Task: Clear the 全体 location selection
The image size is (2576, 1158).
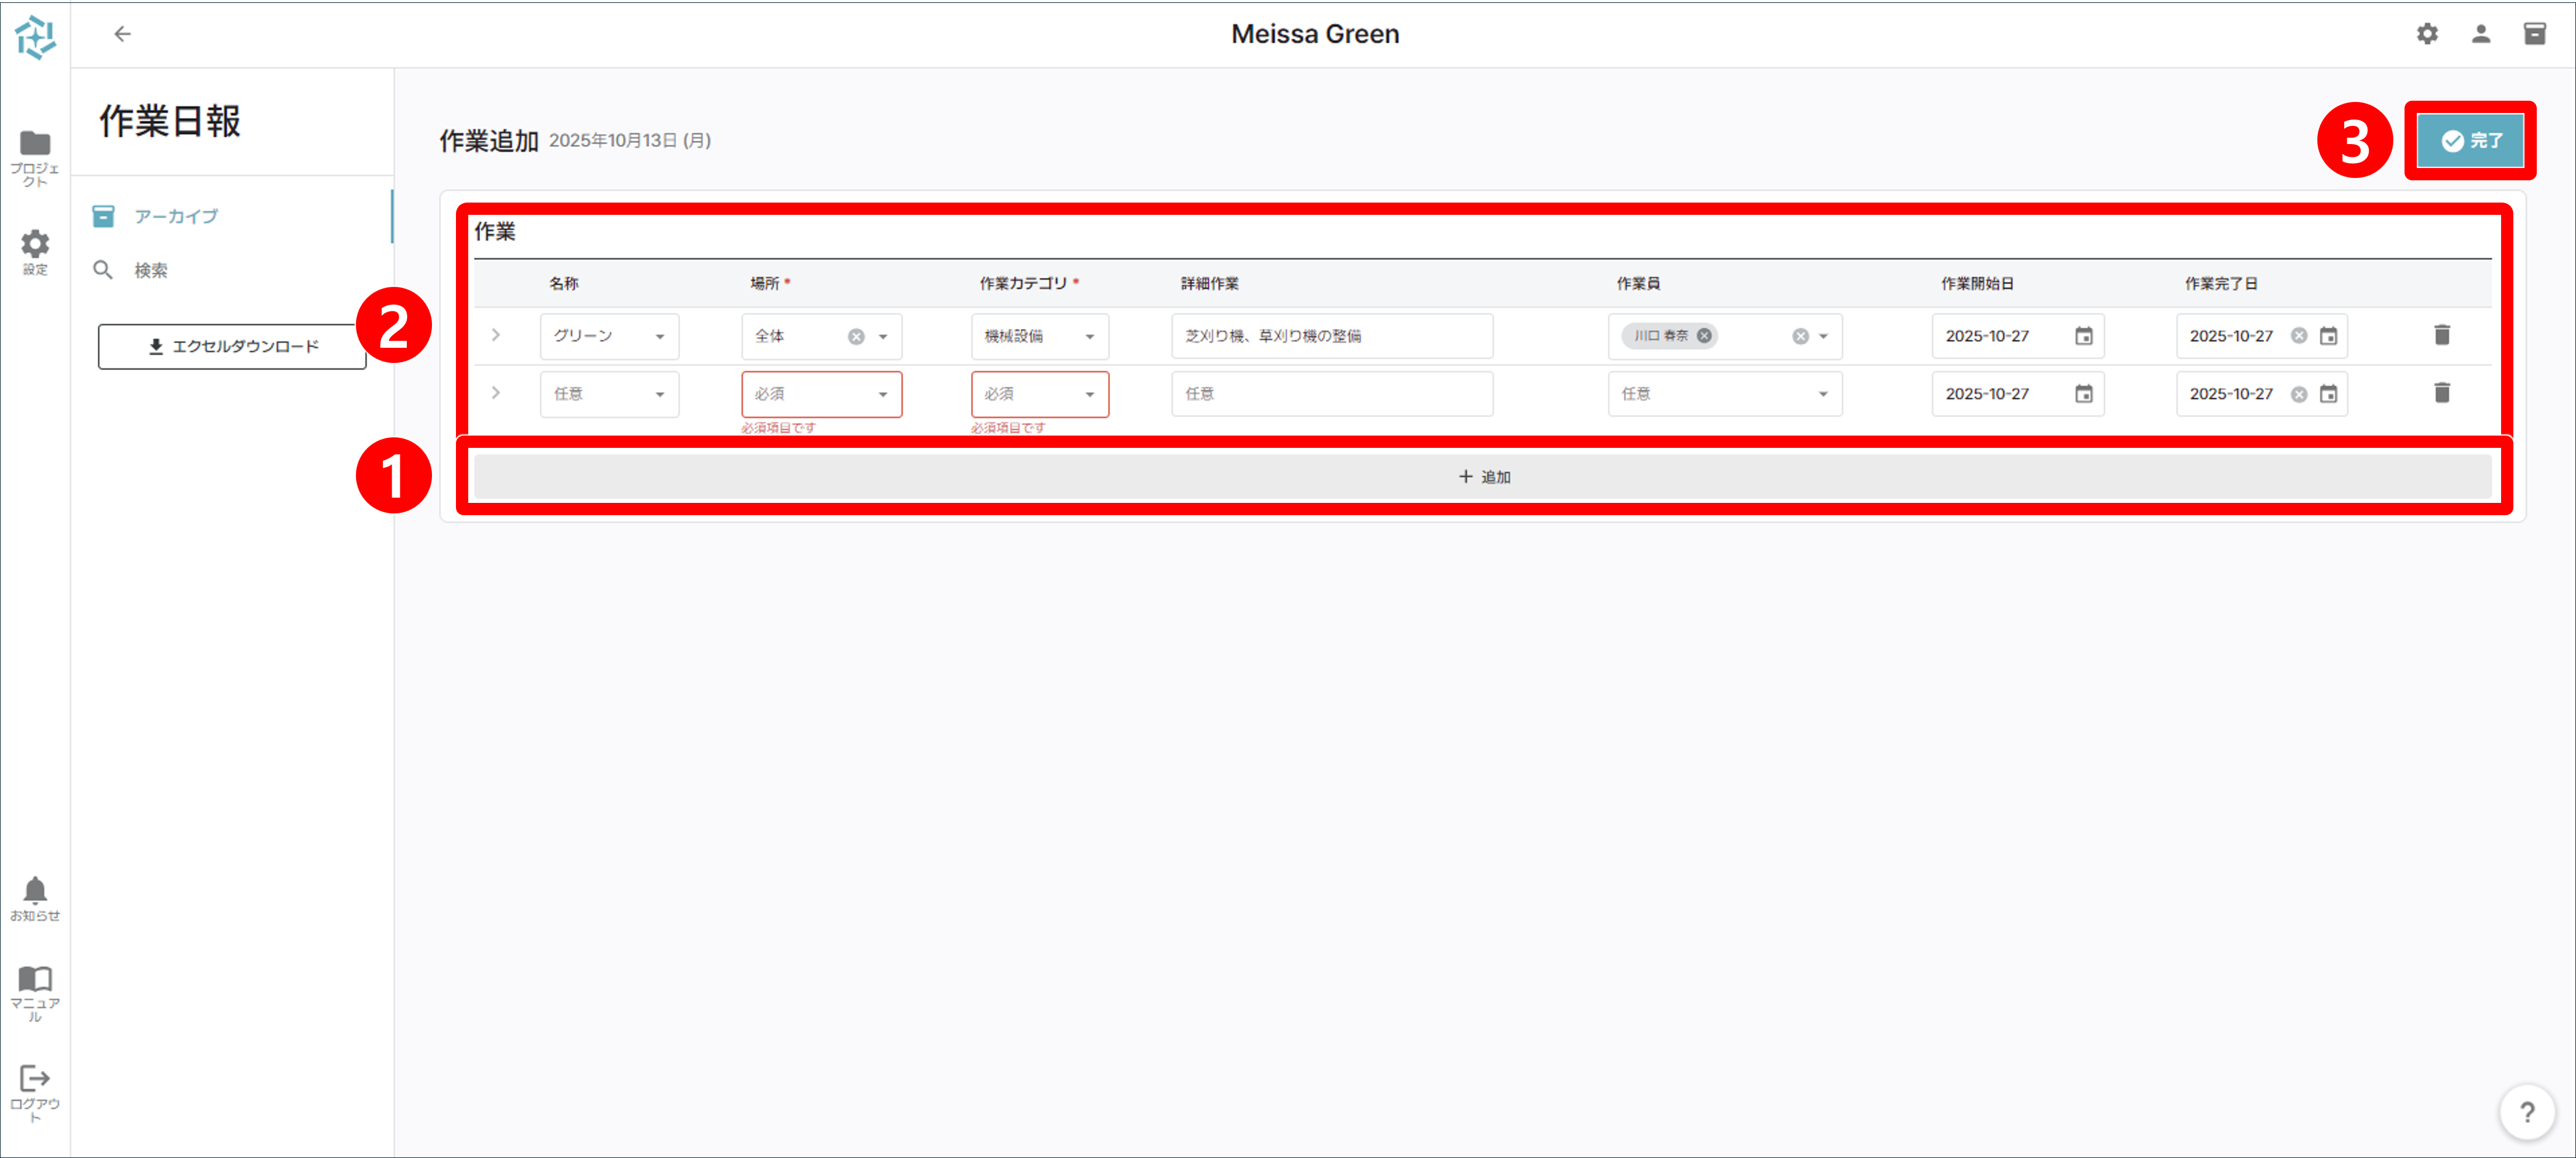Action: point(856,337)
